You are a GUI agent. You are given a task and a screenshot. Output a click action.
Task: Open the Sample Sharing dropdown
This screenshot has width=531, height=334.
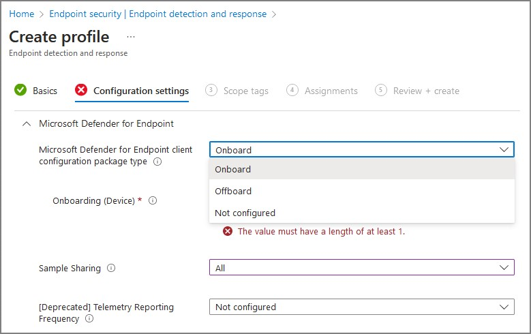tap(361, 268)
